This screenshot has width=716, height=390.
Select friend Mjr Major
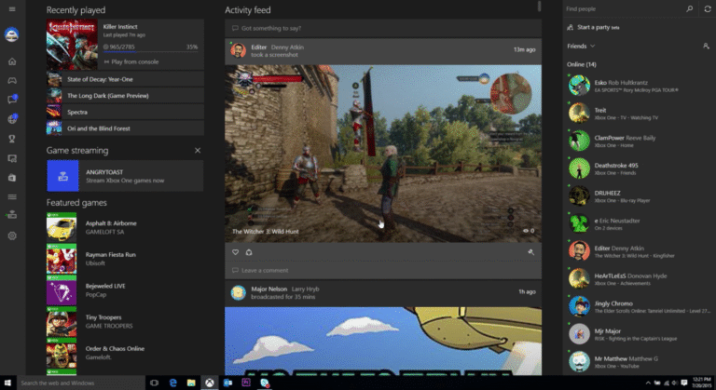pyautogui.click(x=640, y=334)
